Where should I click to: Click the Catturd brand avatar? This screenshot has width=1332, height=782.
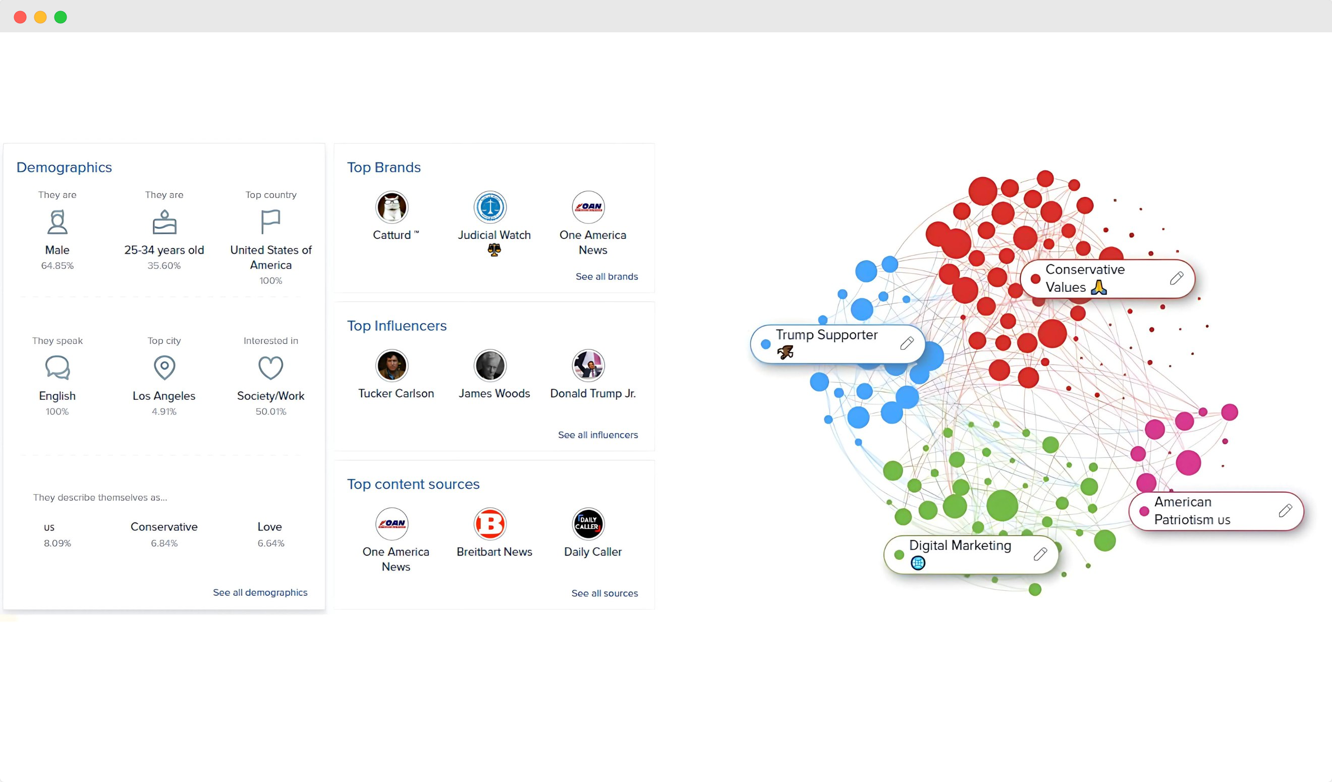392,207
